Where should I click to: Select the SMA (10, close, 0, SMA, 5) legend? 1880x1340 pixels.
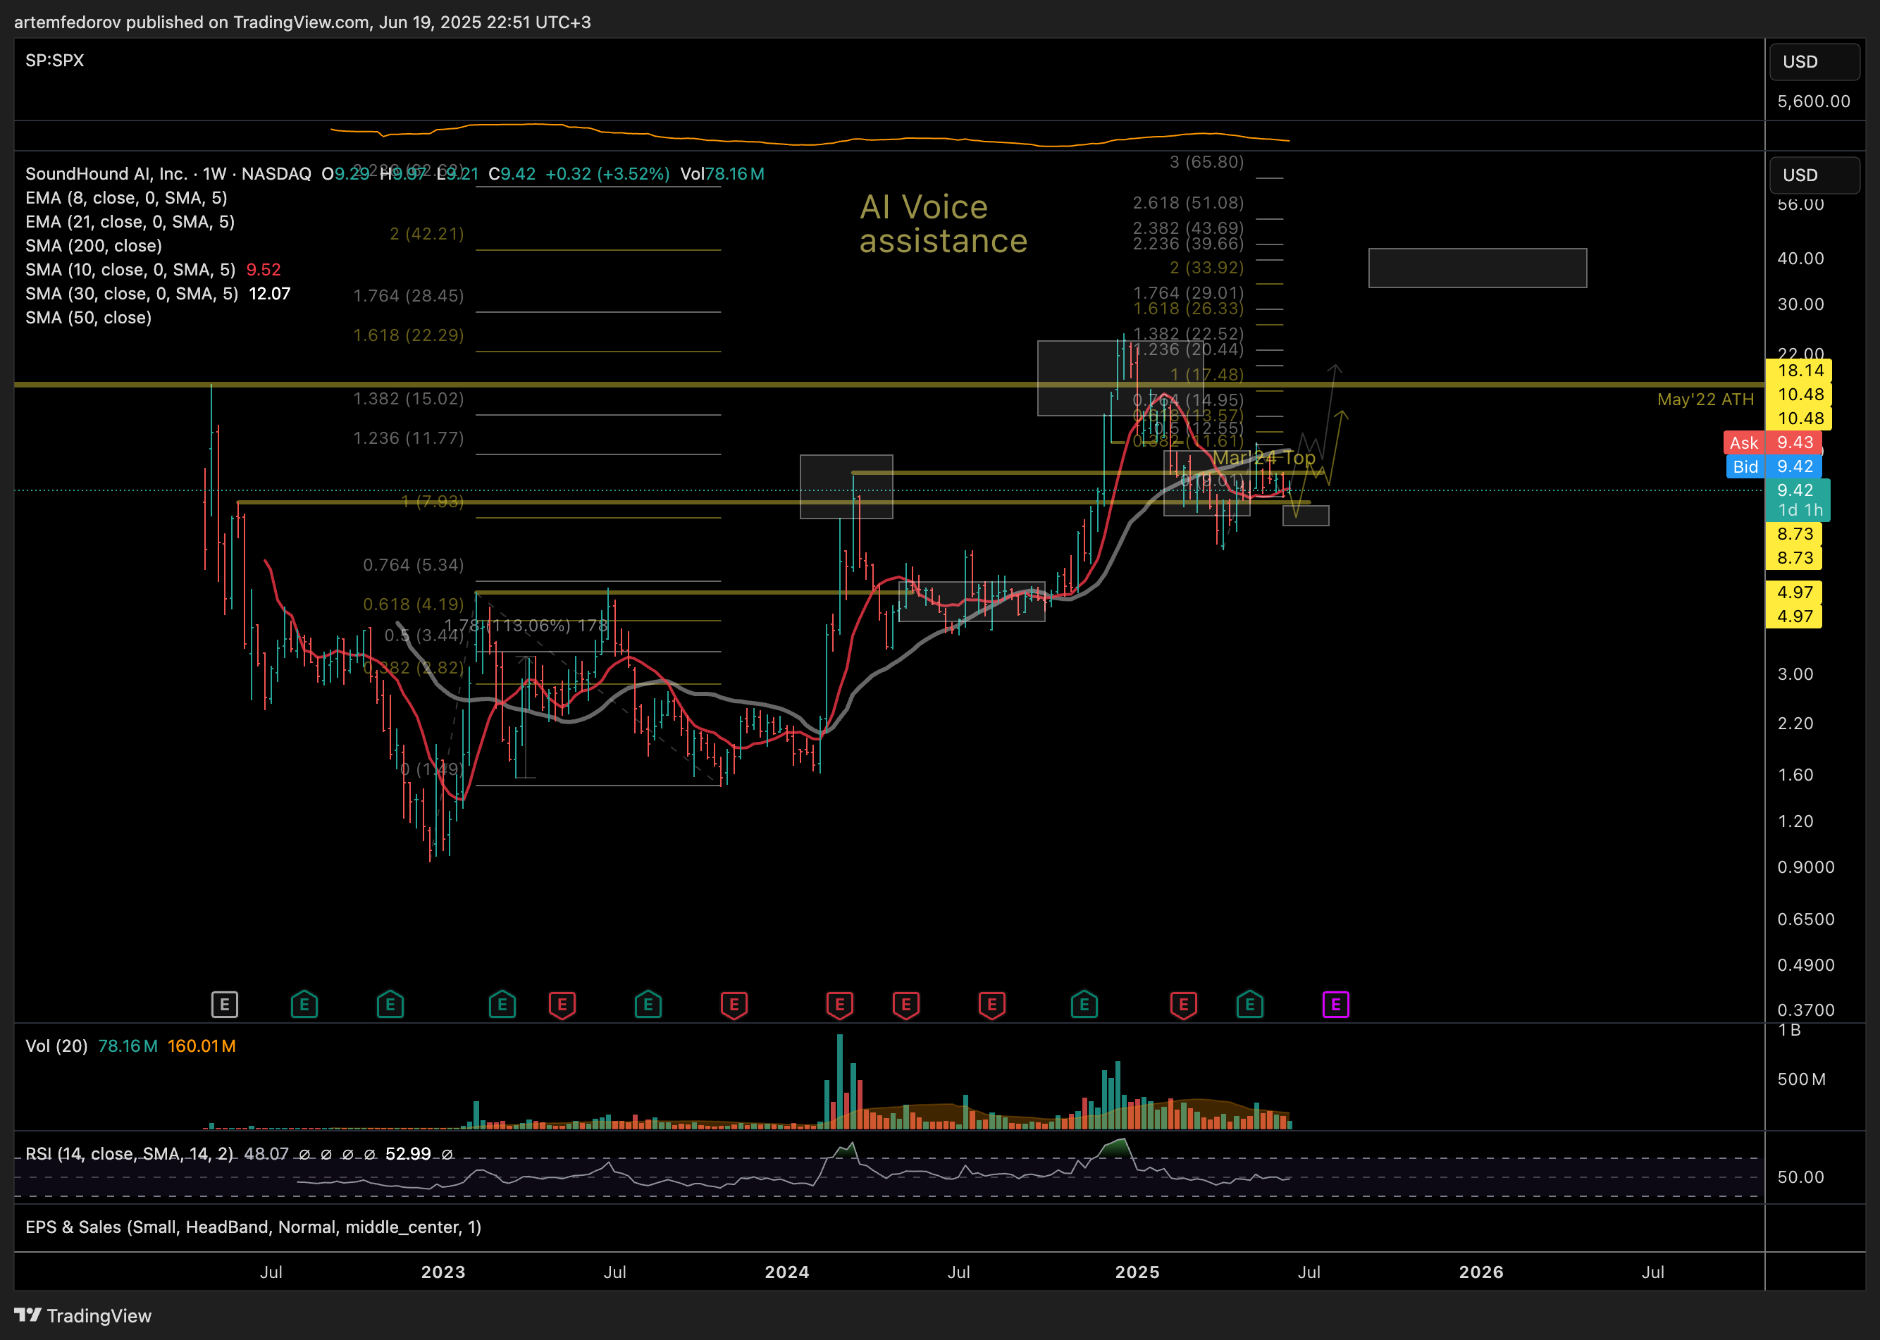[130, 270]
